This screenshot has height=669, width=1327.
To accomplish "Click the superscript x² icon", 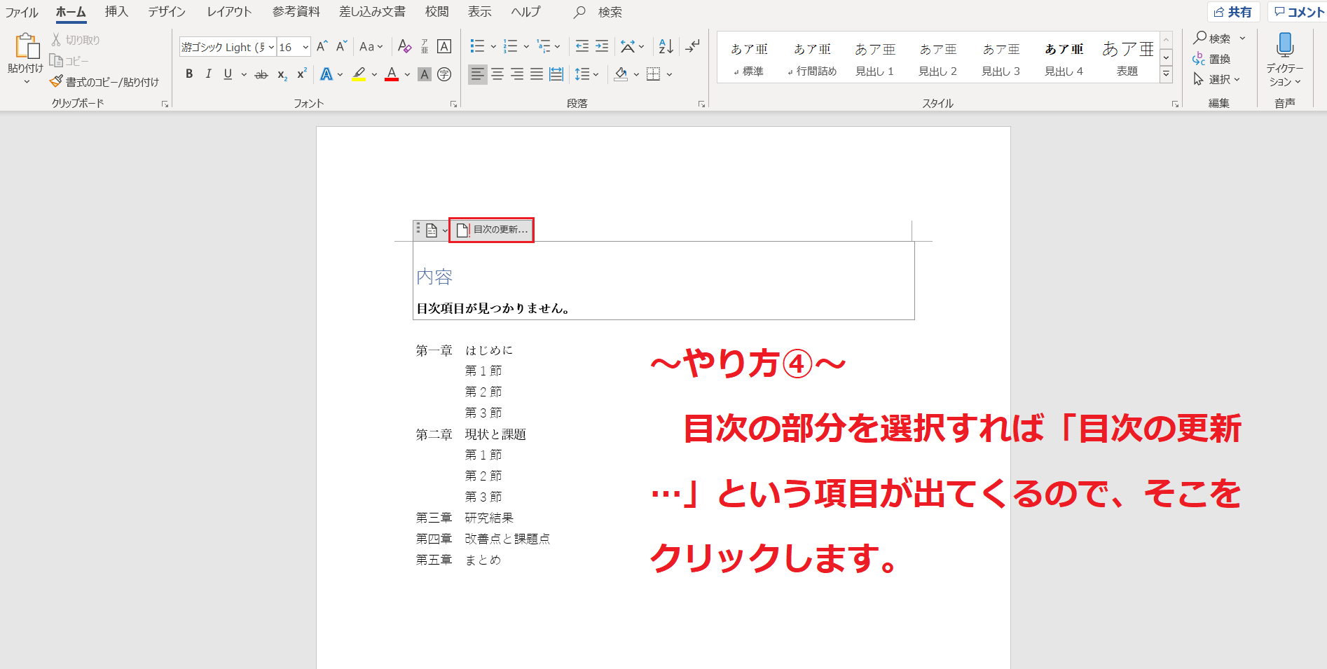I will [302, 74].
